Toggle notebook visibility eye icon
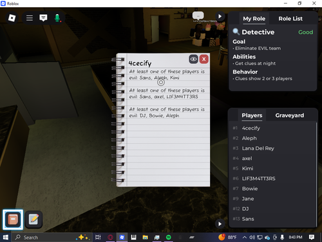This screenshot has height=242, width=322. coord(193,59)
